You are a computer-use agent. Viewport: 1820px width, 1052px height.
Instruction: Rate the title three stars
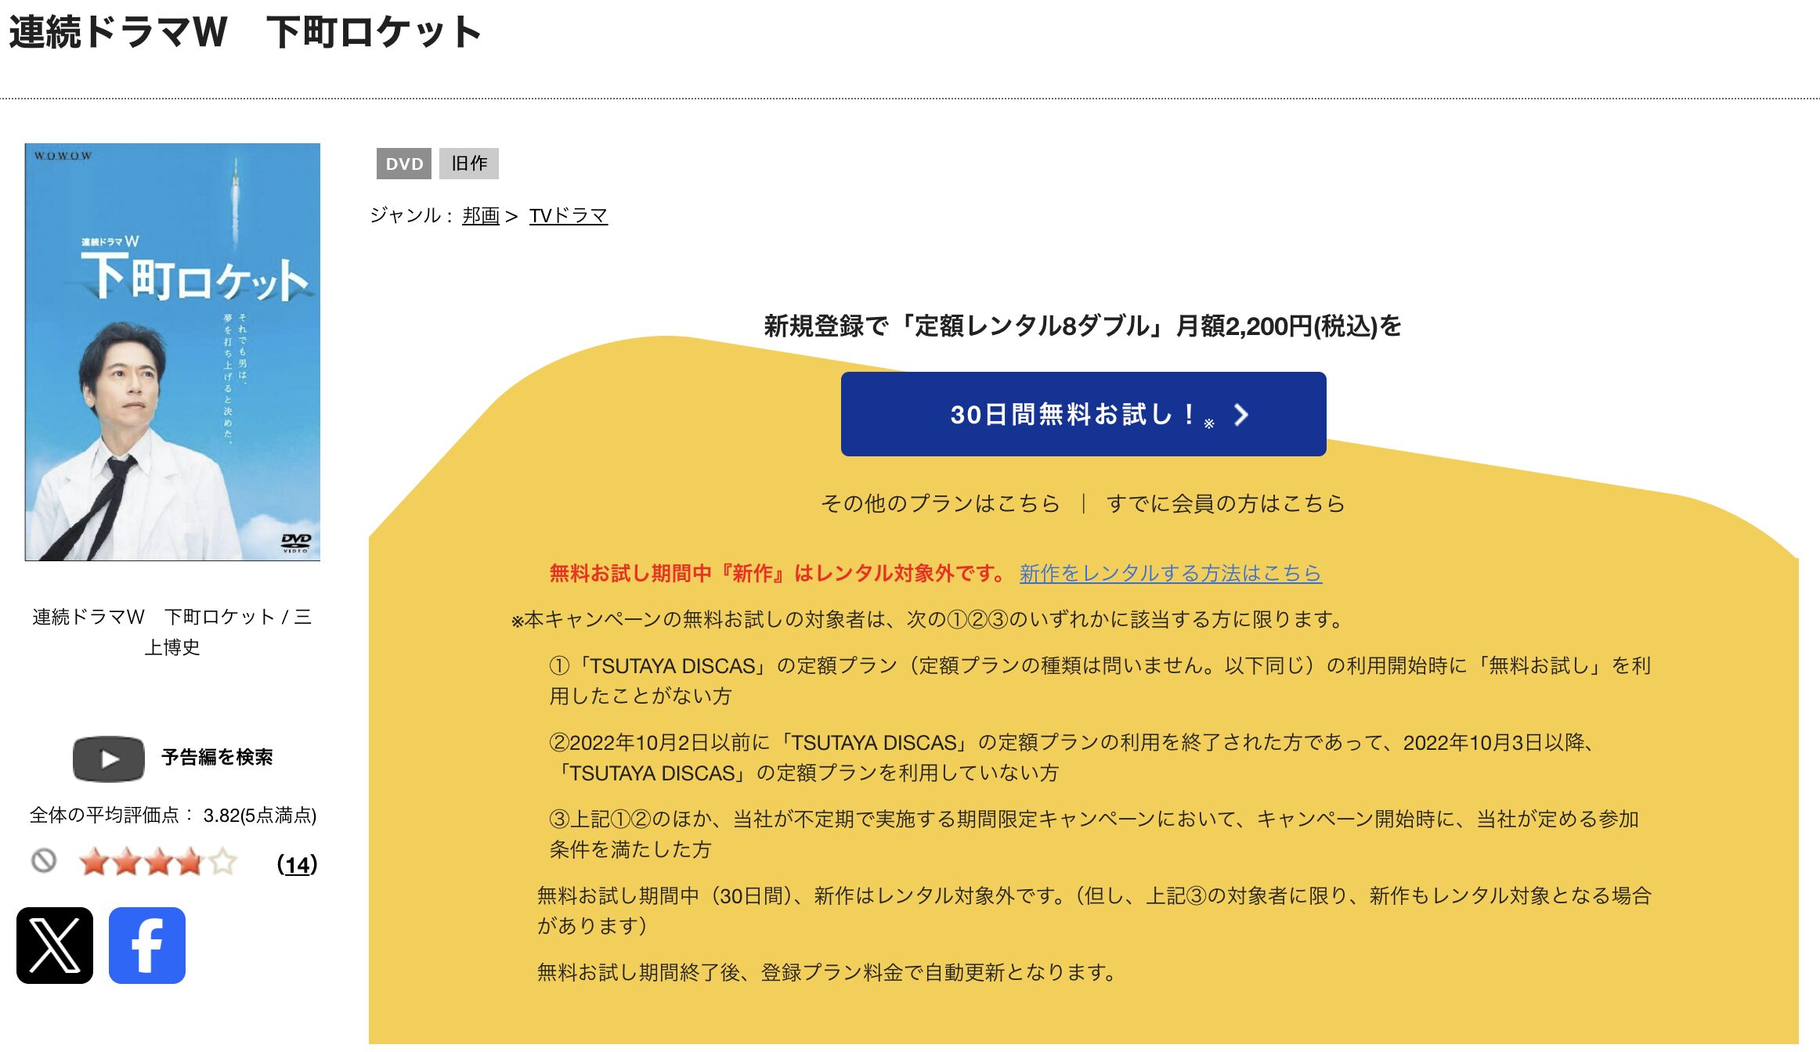158,862
